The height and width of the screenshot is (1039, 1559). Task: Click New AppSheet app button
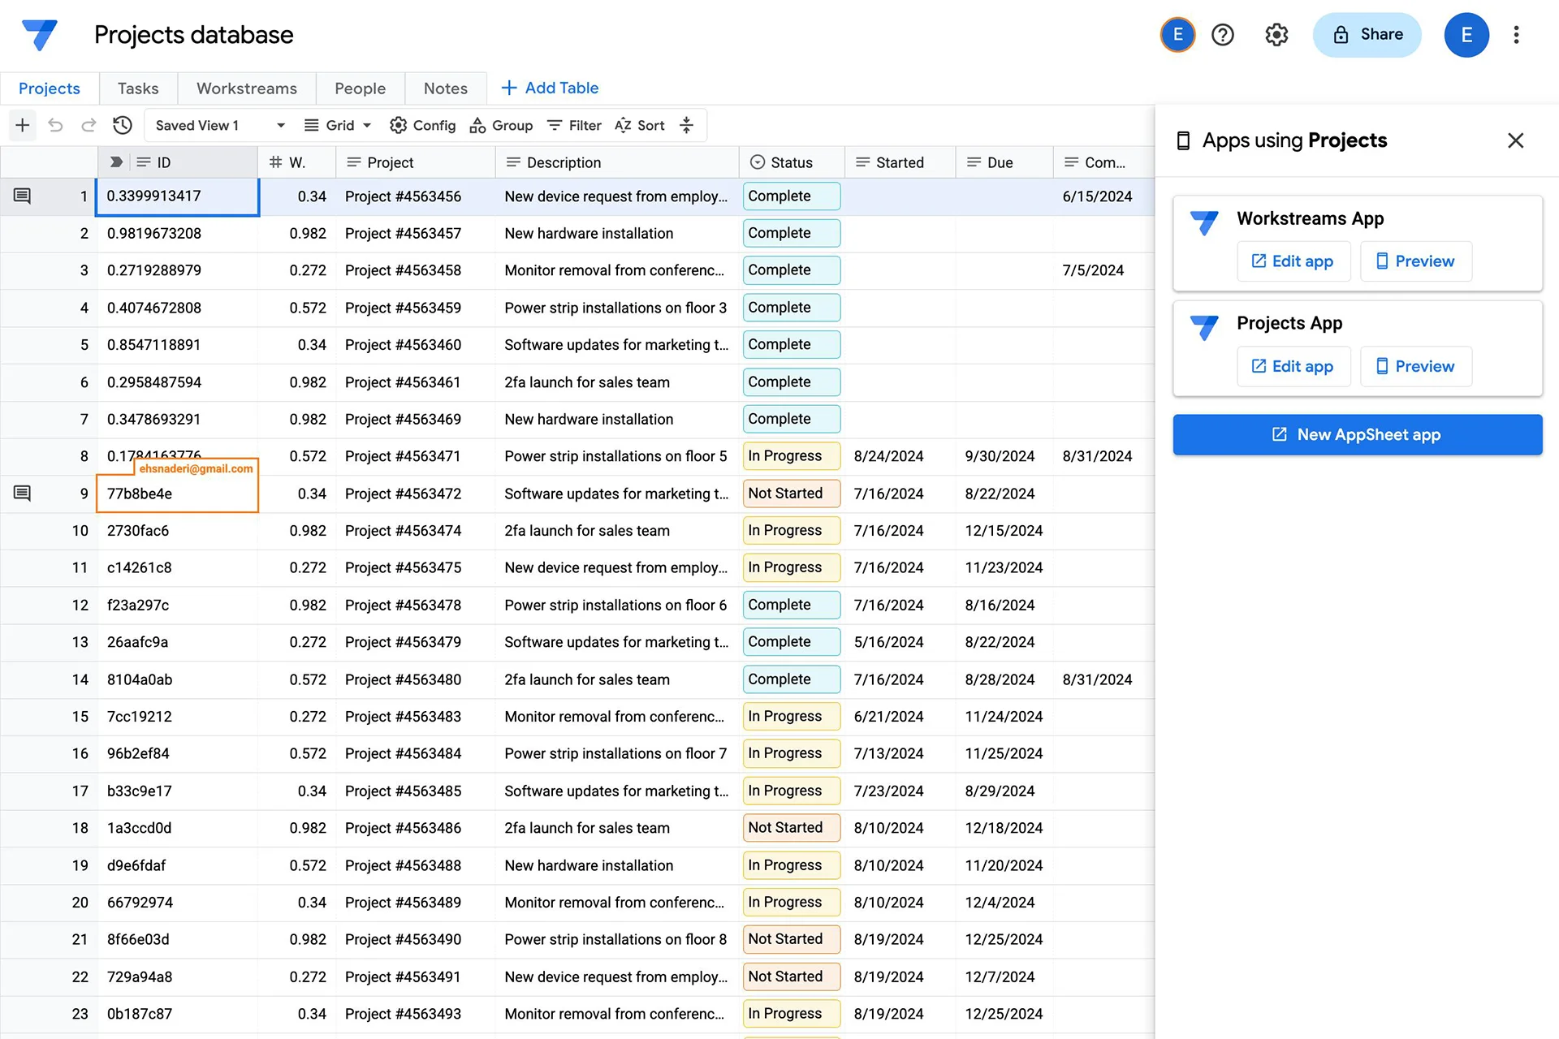tap(1357, 434)
